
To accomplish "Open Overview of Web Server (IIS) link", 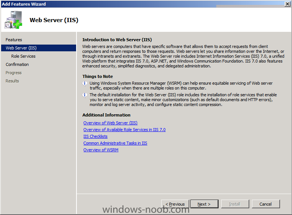I will pos(111,123).
